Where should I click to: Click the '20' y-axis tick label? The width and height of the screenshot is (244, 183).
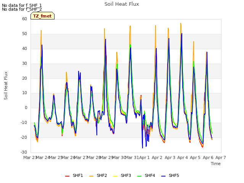click(24, 78)
